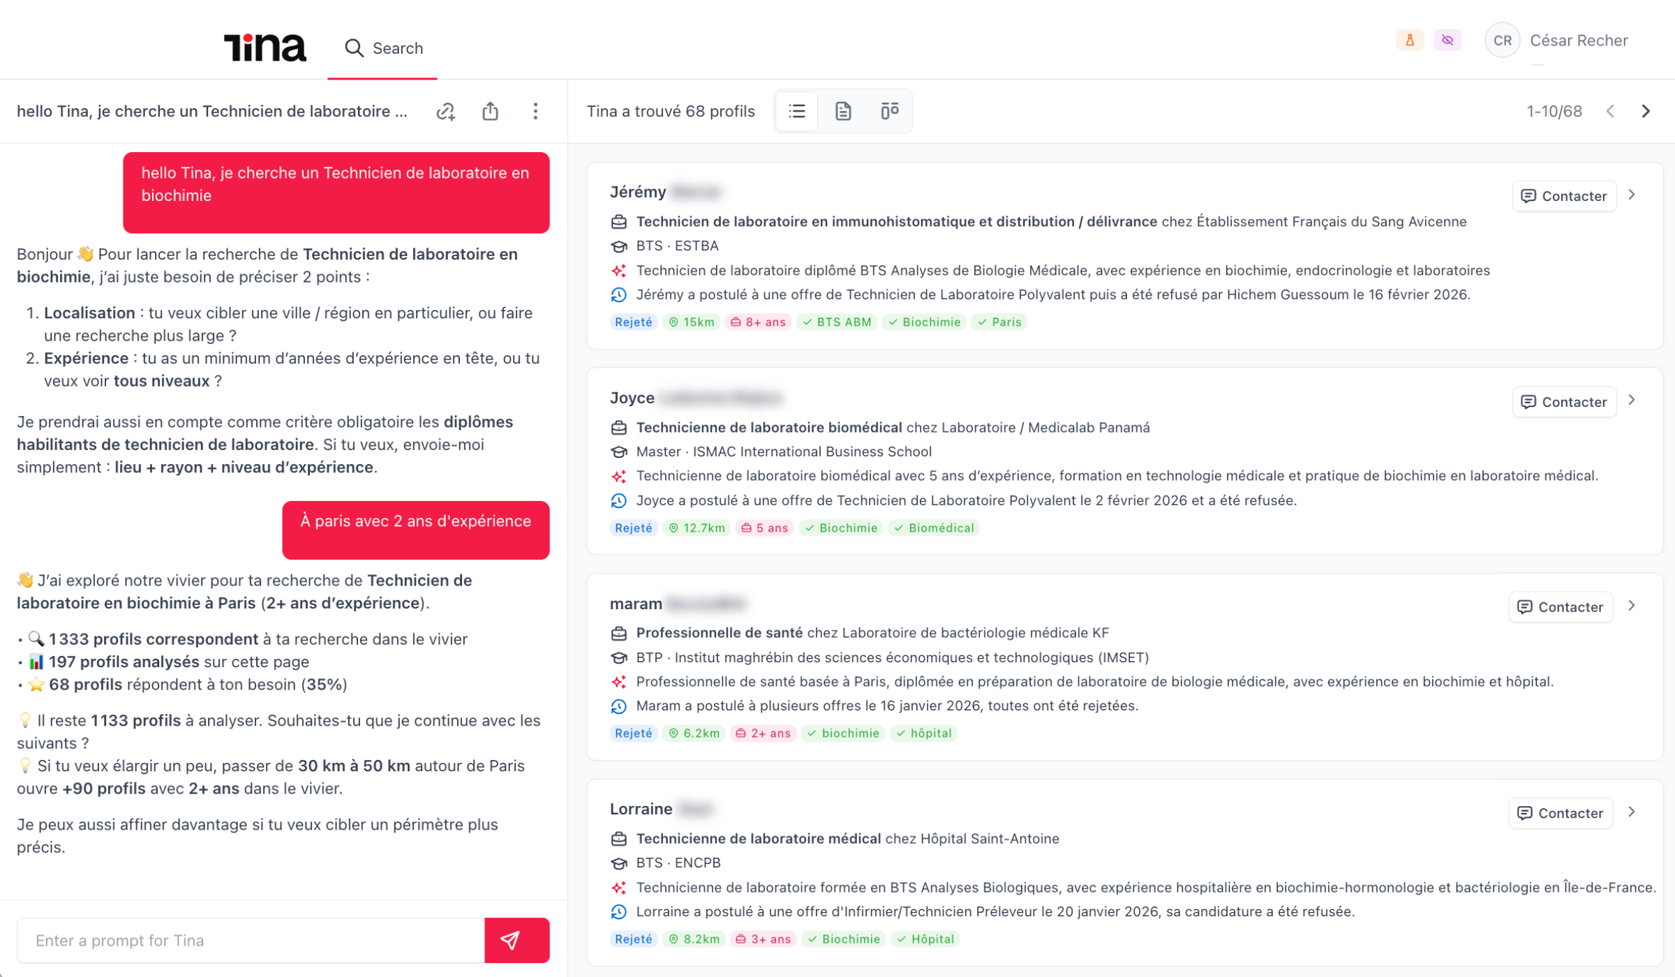This screenshot has height=977, width=1675.
Task: Click Lorraine's education cap icon
Action: 618,863
